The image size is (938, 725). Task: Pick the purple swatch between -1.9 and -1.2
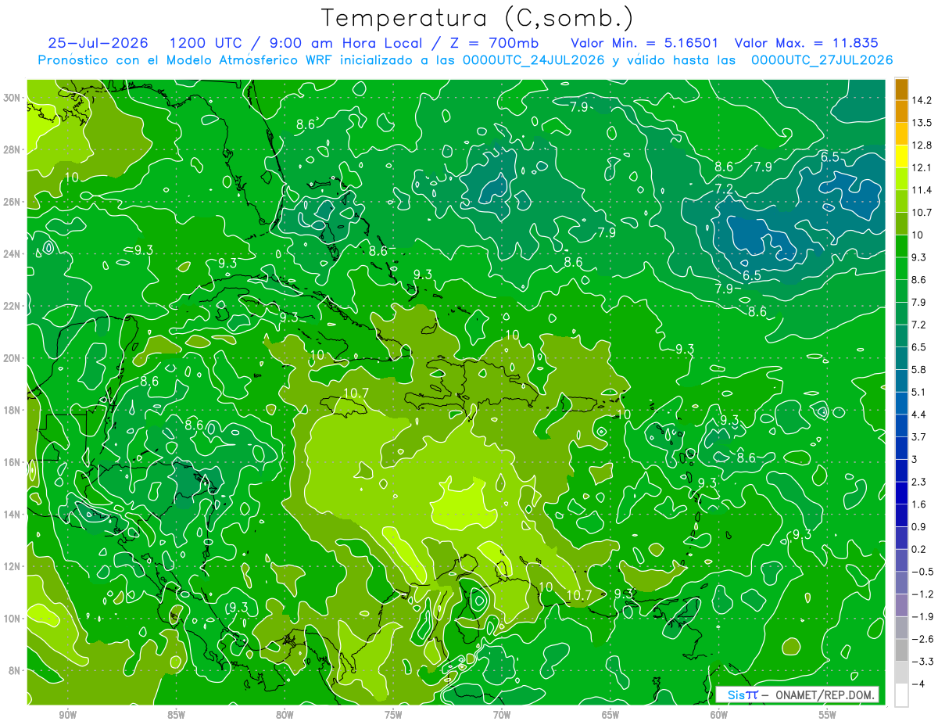click(901, 605)
